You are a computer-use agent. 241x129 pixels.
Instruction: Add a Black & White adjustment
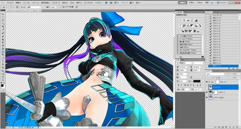pos(192,26)
